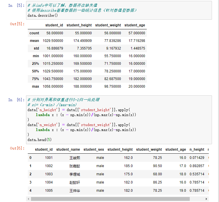Select the Out[5] output prompt
Screen dimensions: 219x202
pyautogui.click(x=17, y=24)
